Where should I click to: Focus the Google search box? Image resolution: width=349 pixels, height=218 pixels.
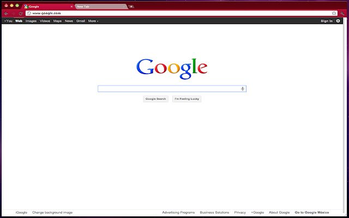click(172, 89)
